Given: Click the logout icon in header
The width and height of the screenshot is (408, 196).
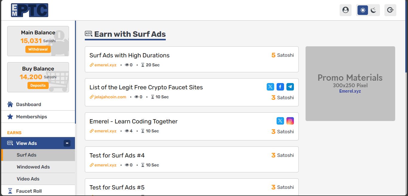Looking at the screenshot, I should [390, 10].
